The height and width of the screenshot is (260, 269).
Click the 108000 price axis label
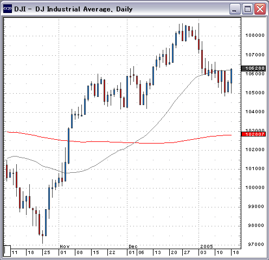point(255,35)
